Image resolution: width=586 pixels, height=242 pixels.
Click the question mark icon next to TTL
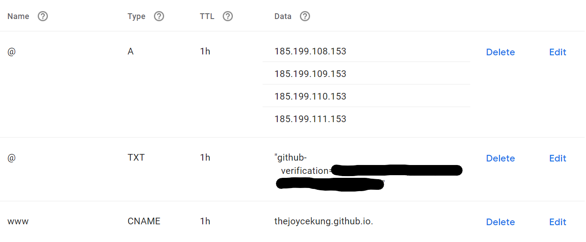click(228, 16)
